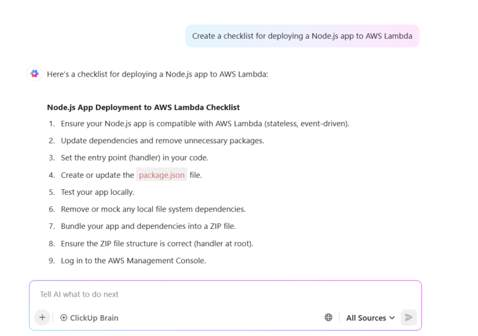This screenshot has height=336, width=478.
Task: Click step 1 about Lambda compatibility
Action: click(x=205, y=123)
